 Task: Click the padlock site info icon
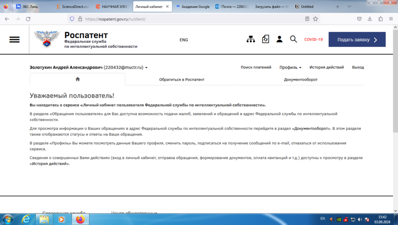(x=80, y=19)
